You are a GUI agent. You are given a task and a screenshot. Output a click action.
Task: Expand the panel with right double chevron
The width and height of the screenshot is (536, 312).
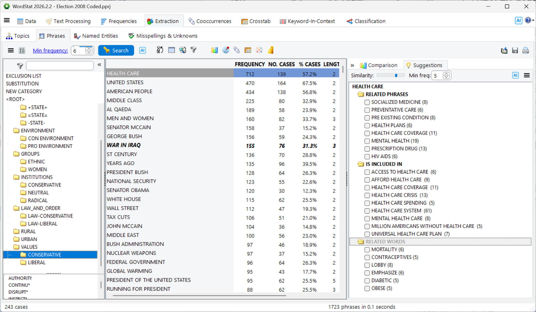click(352, 65)
